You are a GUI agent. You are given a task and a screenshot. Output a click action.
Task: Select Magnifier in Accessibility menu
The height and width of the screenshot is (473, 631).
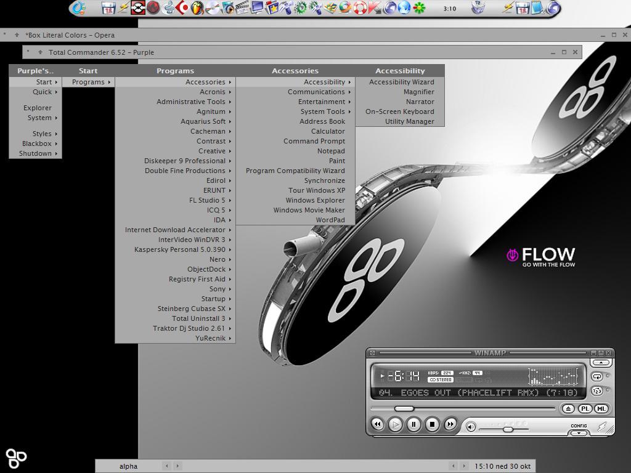(400, 92)
